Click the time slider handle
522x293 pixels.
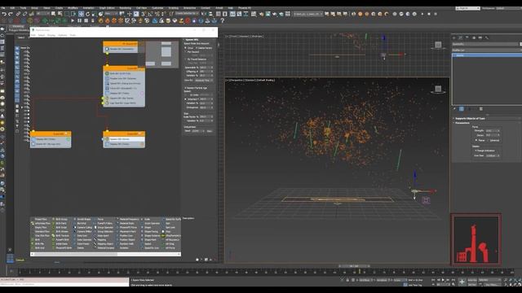tap(354, 266)
